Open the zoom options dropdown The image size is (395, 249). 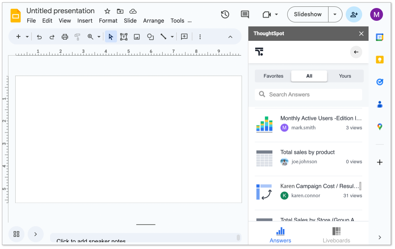[98, 36]
